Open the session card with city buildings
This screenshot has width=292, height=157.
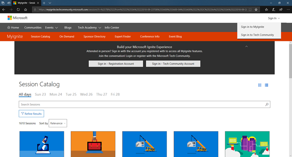[247, 144]
